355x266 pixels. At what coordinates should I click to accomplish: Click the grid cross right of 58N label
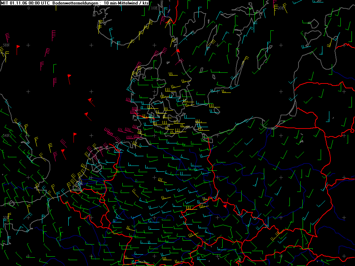(x=28, y=45)
